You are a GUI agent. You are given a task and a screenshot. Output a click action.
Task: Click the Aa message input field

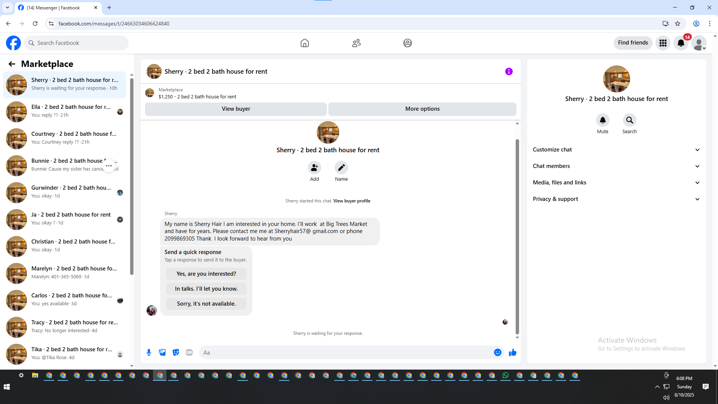pyautogui.click(x=344, y=352)
